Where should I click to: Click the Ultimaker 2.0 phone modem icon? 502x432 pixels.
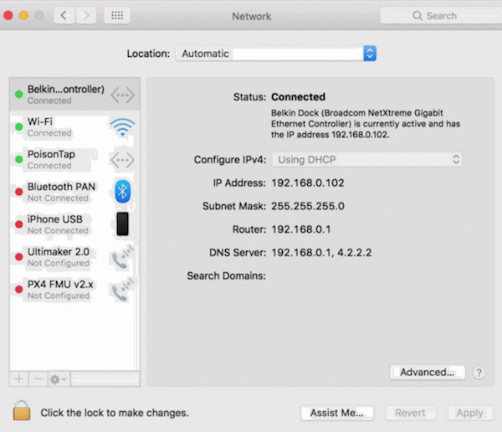122,258
